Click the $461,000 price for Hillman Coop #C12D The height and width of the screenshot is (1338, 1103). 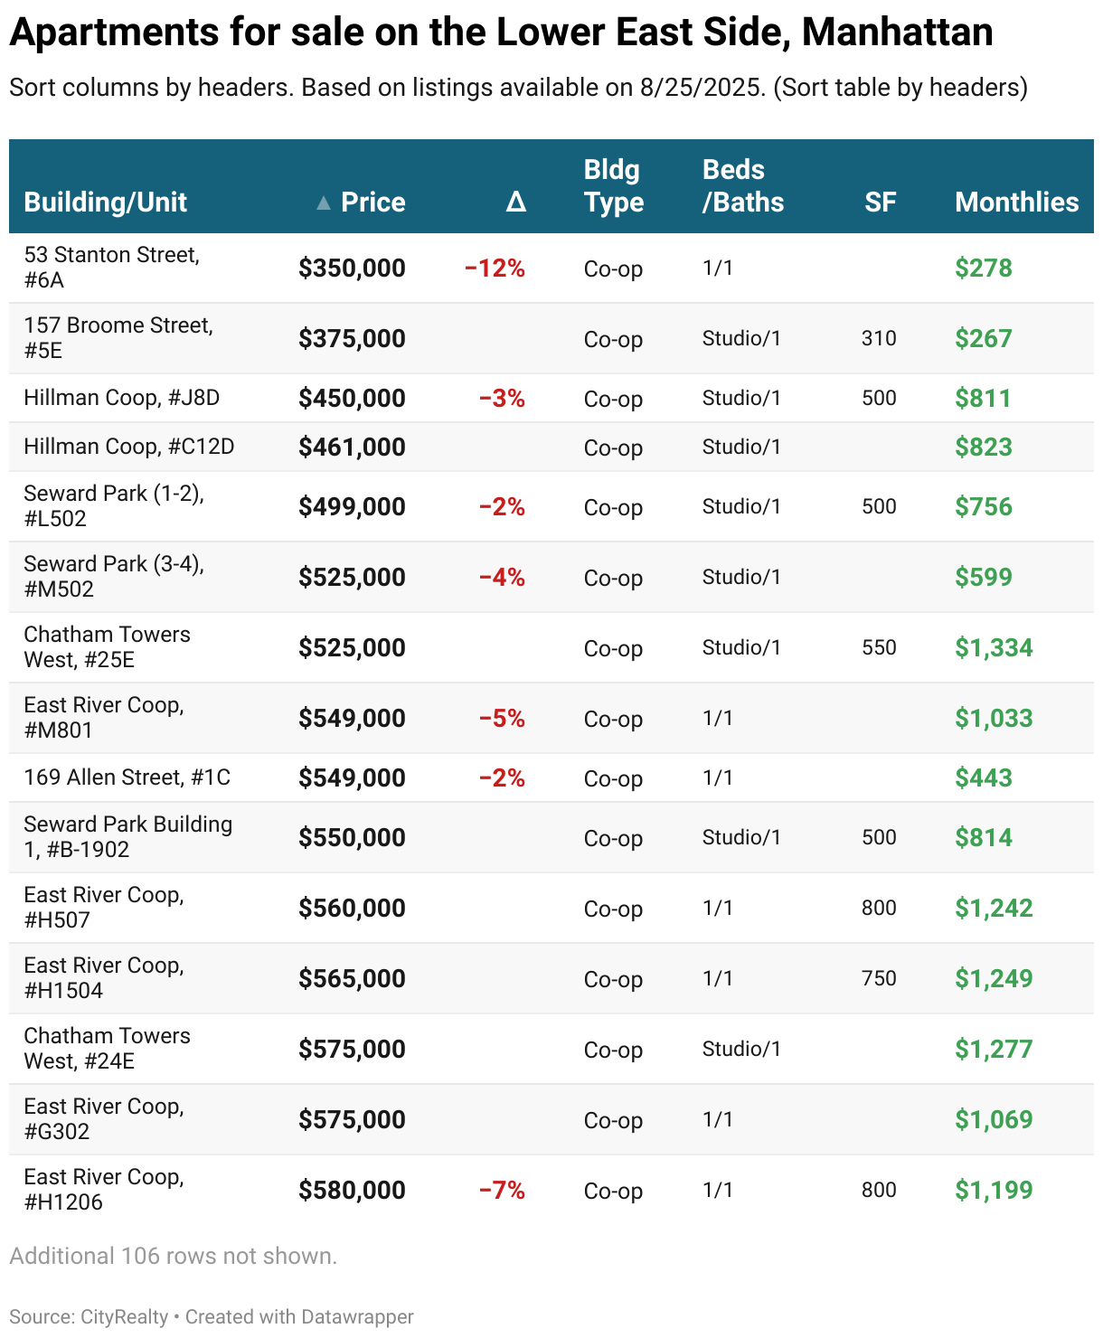pyautogui.click(x=352, y=447)
